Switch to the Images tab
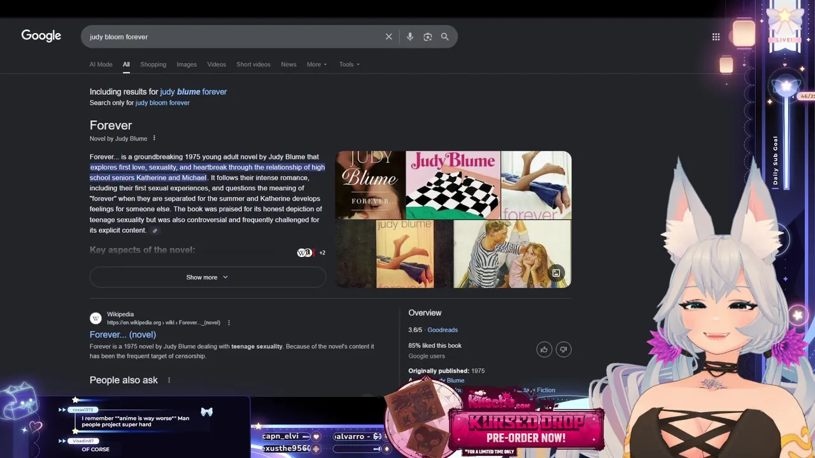The width and height of the screenshot is (815, 458). pyautogui.click(x=187, y=64)
